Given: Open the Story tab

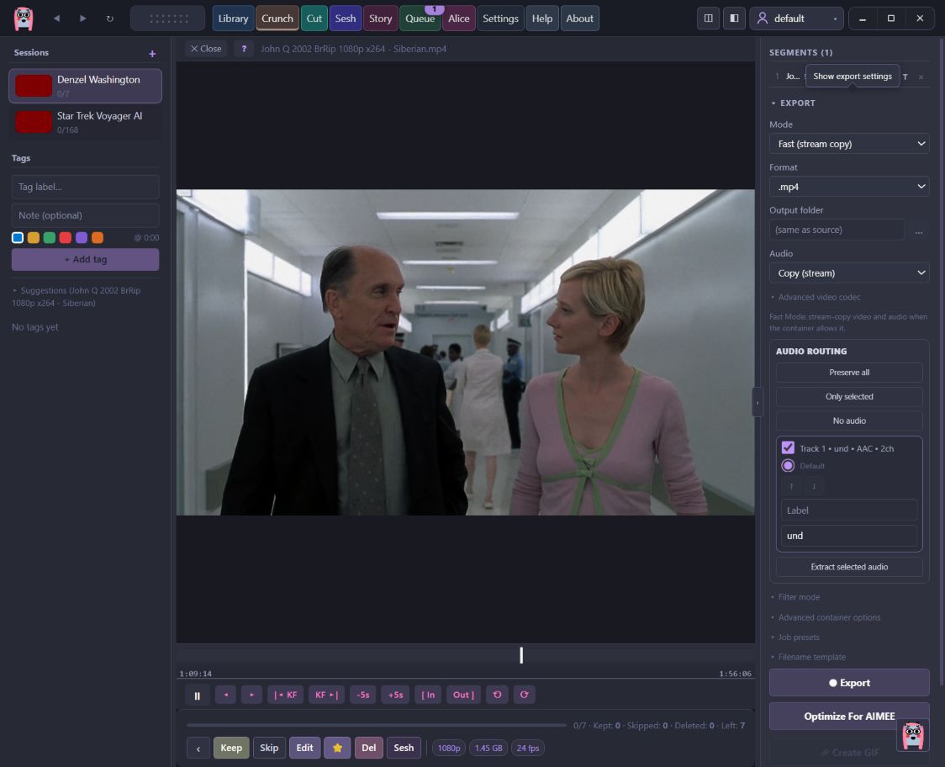Looking at the screenshot, I should coord(380,19).
